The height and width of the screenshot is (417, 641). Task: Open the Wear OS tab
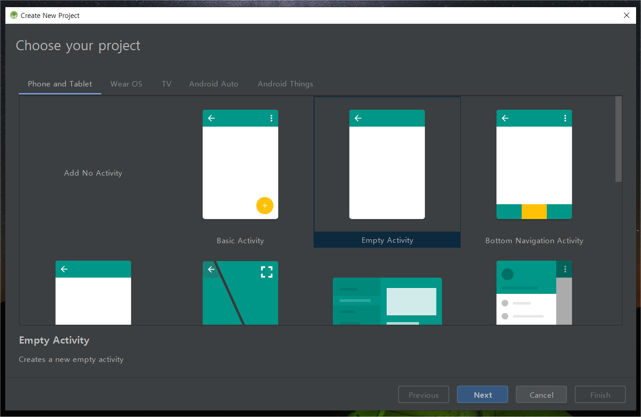pyautogui.click(x=126, y=84)
